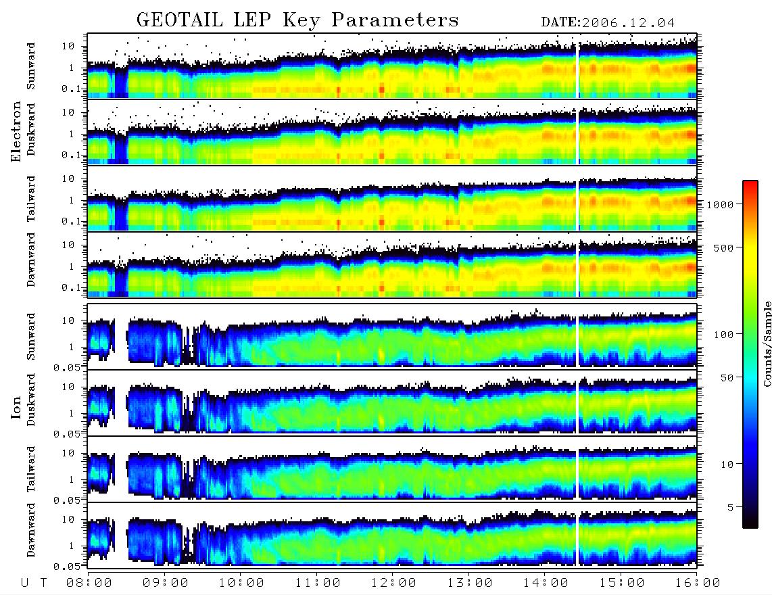Click the DATE:2006.12.04 label
772x595 pixels.
click(608, 22)
